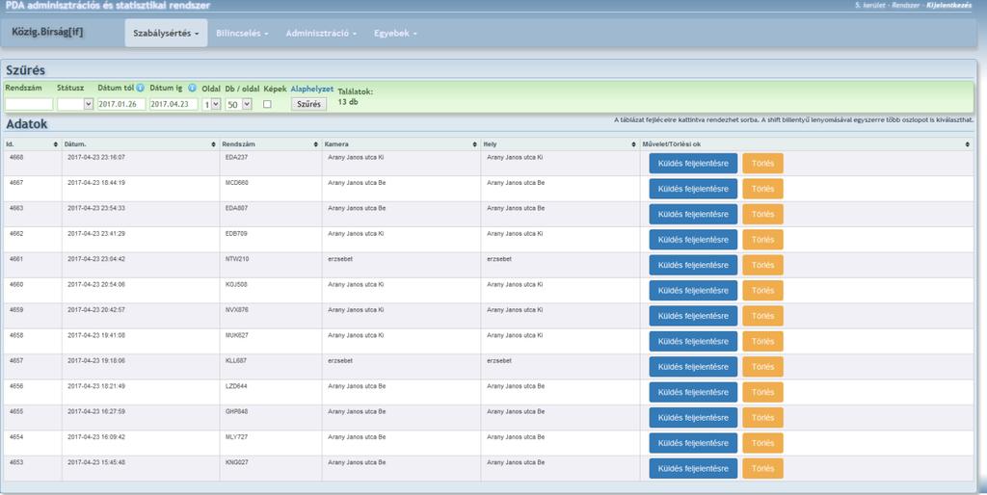Image resolution: width=987 pixels, height=495 pixels.
Task: Click Küldés feljelentésre for record 4659
Action: coord(693,317)
